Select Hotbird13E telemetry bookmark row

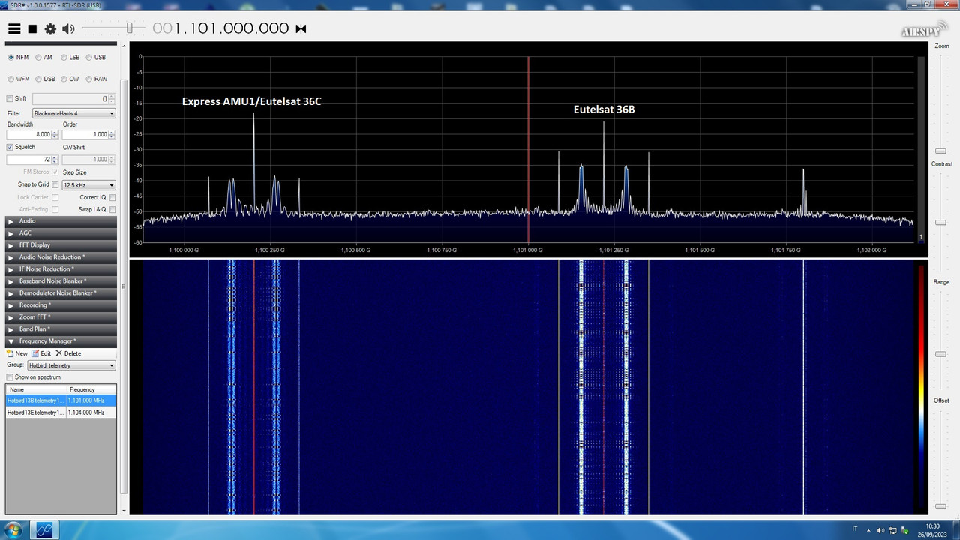(61, 412)
